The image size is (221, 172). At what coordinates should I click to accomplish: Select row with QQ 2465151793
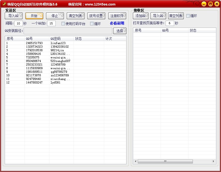tap(66, 43)
